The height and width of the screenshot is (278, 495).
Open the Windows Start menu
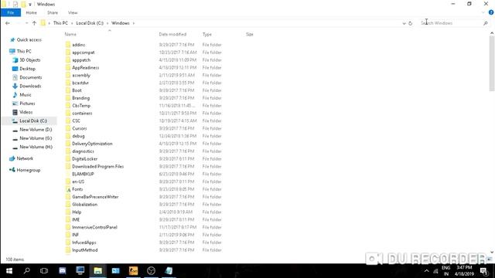pos(9,271)
